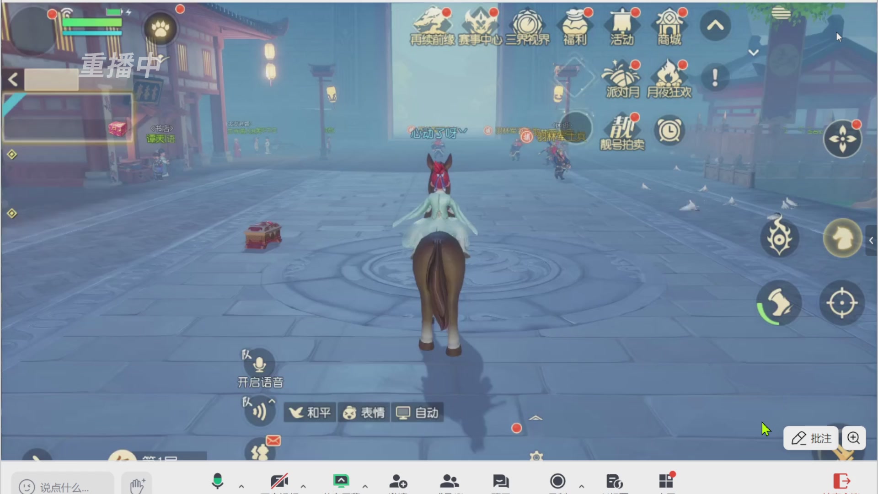Image resolution: width=878 pixels, height=494 pixels.
Task: Toggle the meeting camera on
Action: tap(279, 481)
